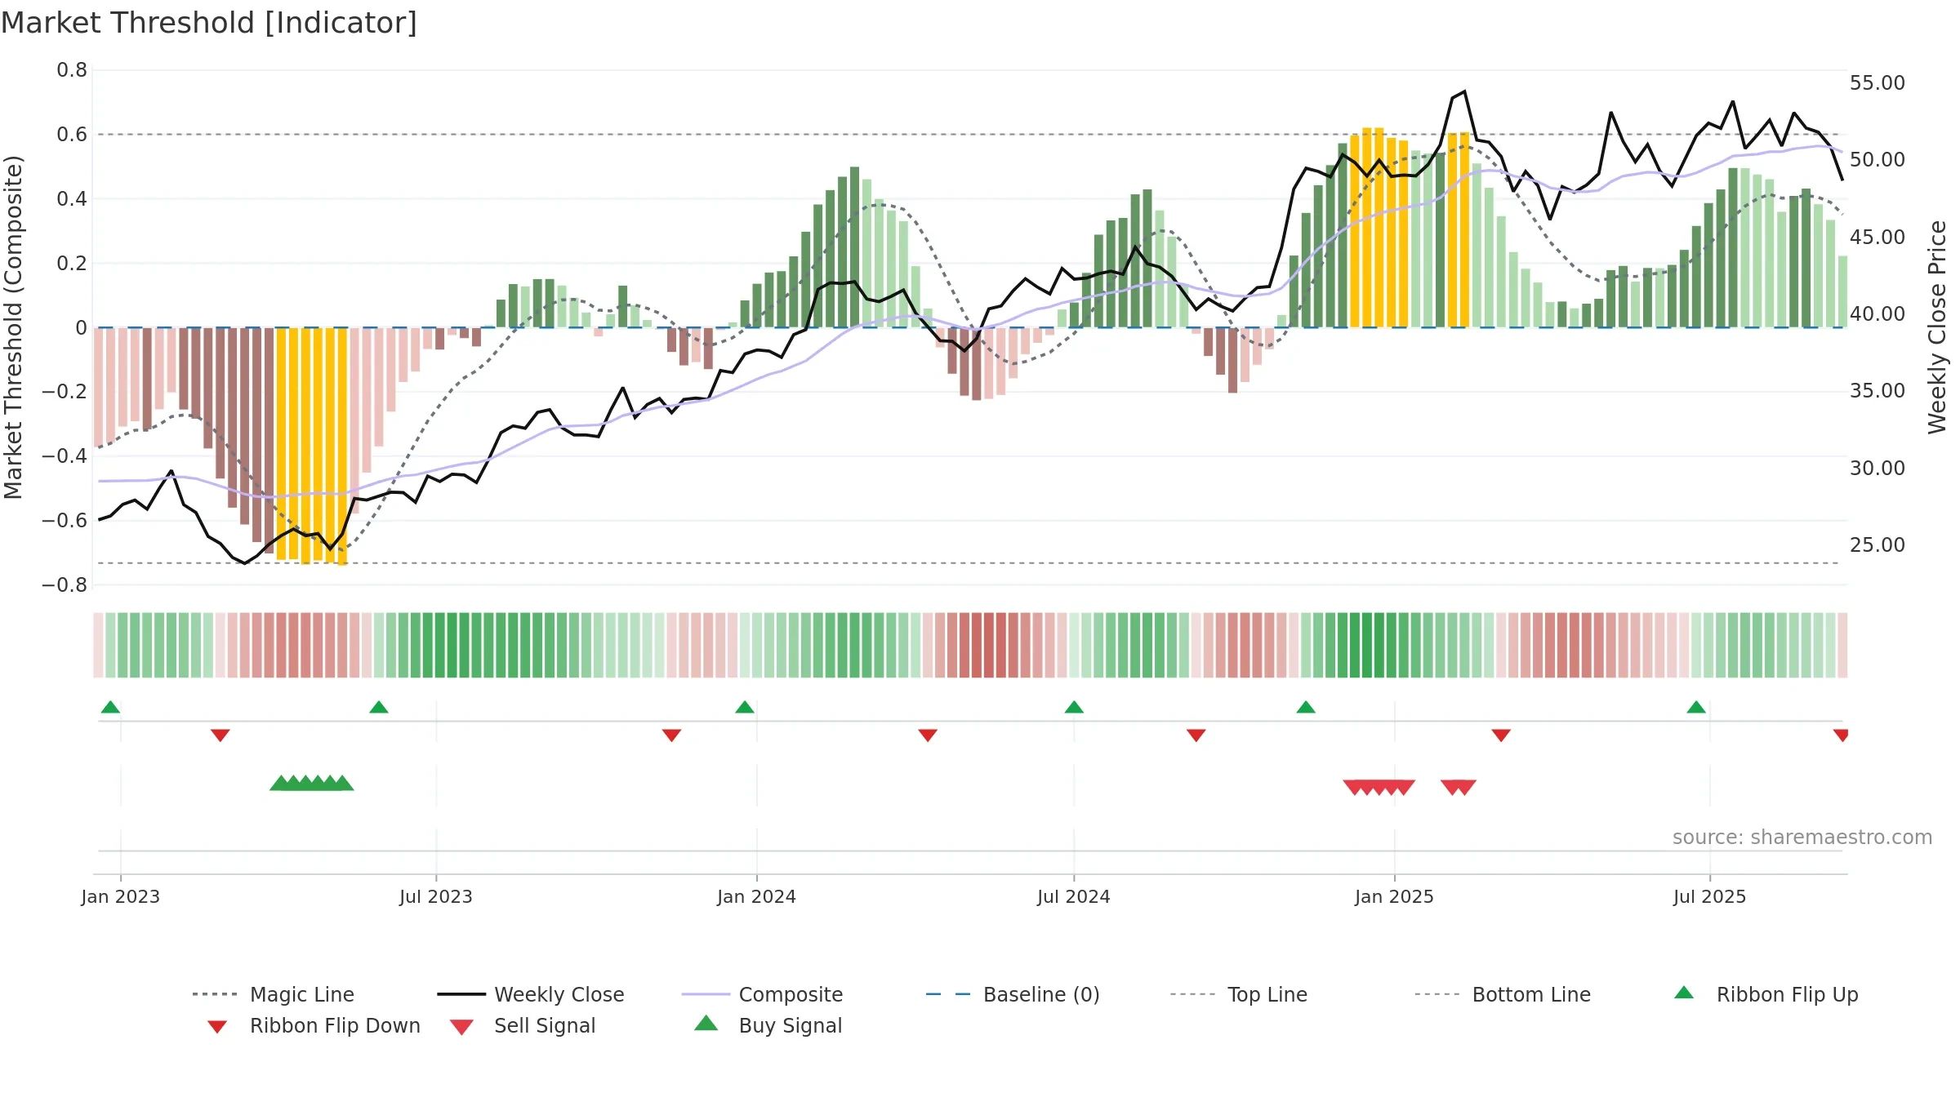Toggle the Ribbon Flip Up legend entry
The height and width of the screenshot is (1102, 1960).
click(1766, 994)
